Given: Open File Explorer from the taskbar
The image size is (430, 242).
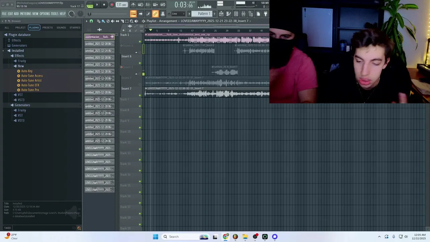Looking at the screenshot, I should click(245, 237).
